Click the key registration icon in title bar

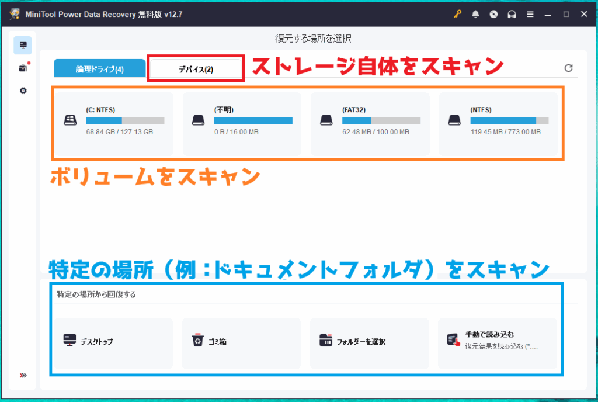[x=457, y=14]
